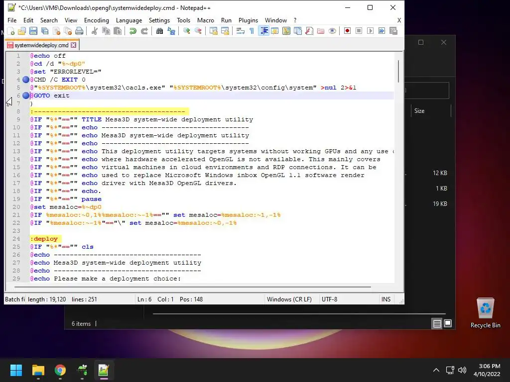Screen dimensions: 510x382
Task: Click the Close All toolbar icon
Action: tap(68, 31)
